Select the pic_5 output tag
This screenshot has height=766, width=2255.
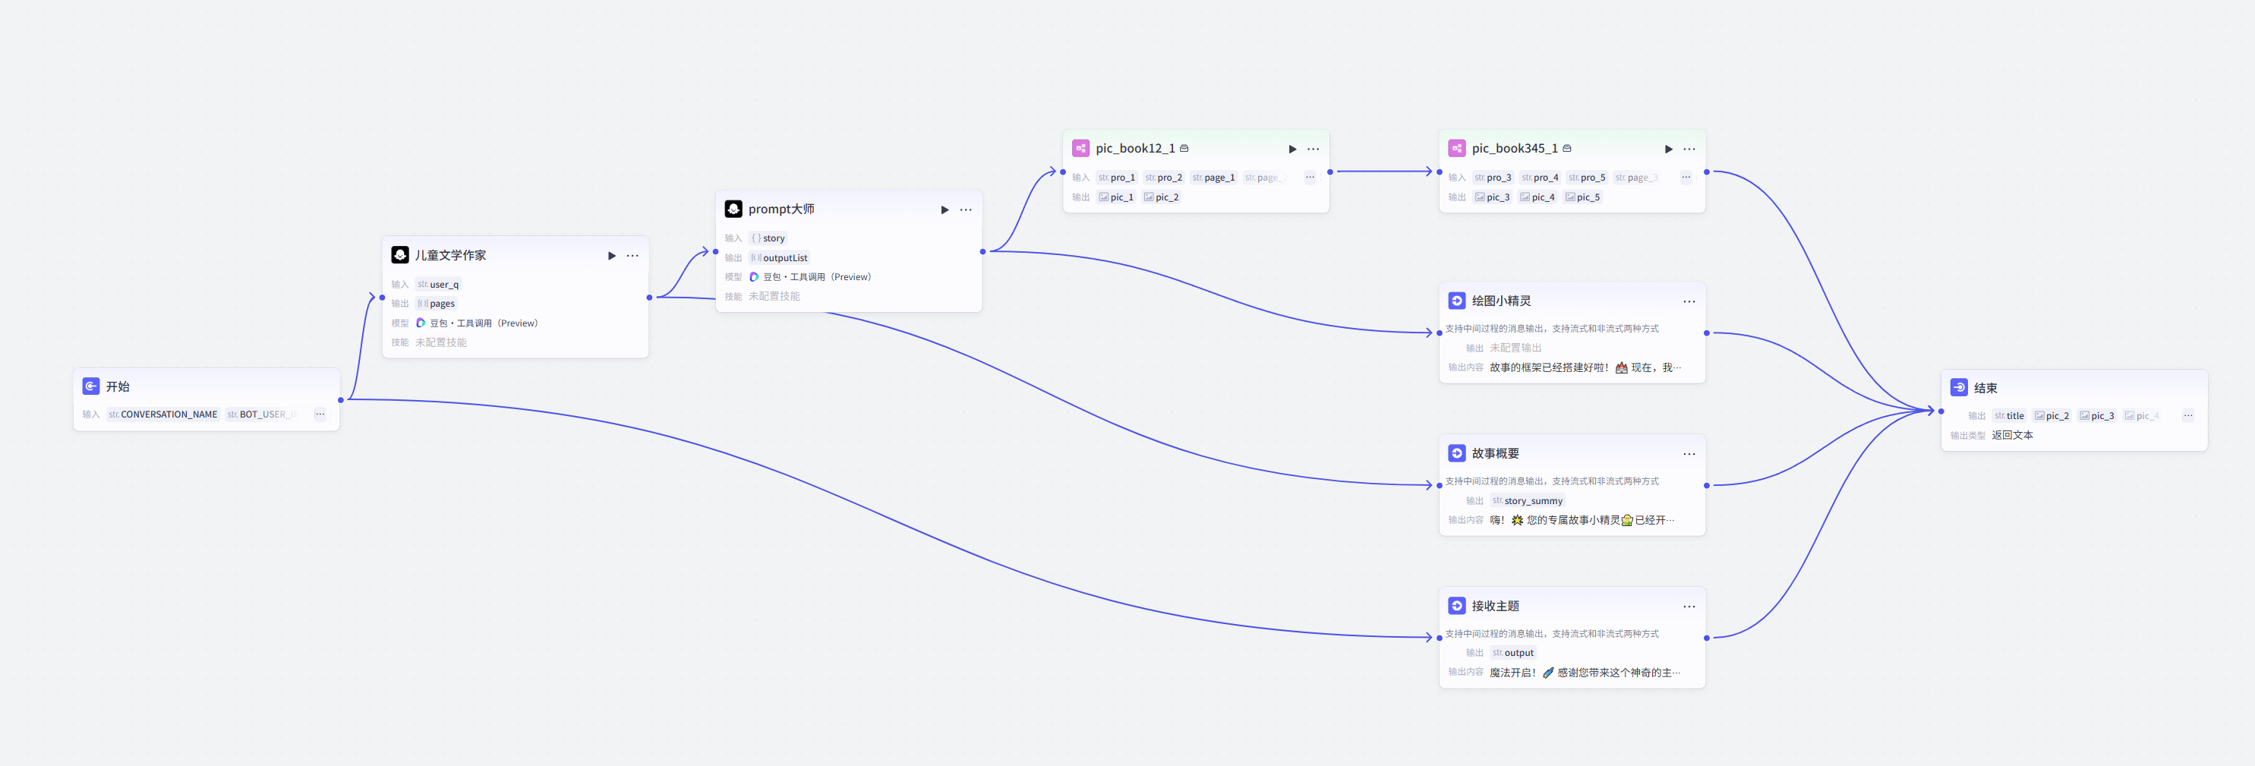[x=1583, y=197]
